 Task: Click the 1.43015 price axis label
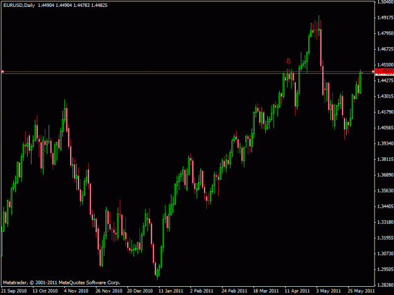tap(385, 96)
